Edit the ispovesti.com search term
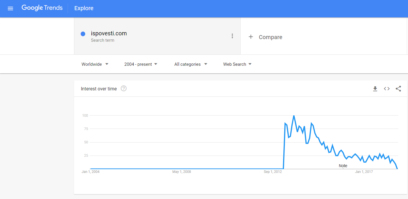 click(x=109, y=33)
